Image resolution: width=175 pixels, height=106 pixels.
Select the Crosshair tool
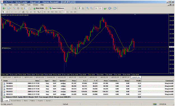[x=7, y=12]
